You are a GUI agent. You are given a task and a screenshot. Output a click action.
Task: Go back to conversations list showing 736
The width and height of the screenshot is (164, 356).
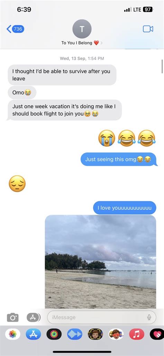coord(15,29)
